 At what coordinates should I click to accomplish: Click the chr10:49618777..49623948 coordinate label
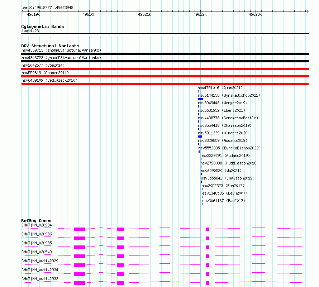pos(47,8)
